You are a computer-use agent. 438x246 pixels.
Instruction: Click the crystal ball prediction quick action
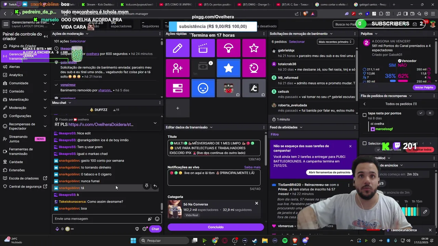[x=254, y=68]
